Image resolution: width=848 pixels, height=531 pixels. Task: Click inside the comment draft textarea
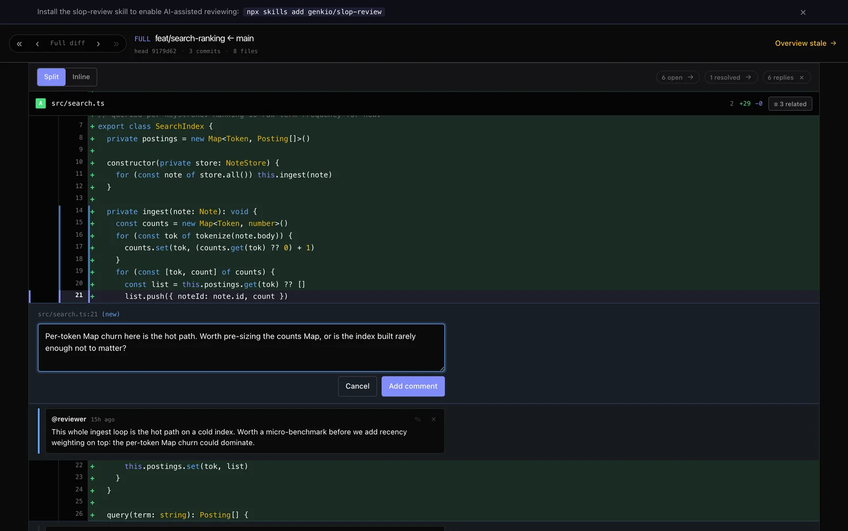click(241, 348)
